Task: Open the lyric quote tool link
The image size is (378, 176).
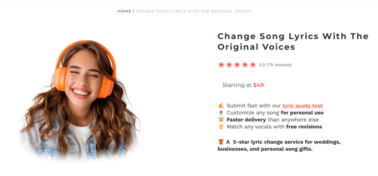Action: (x=302, y=106)
